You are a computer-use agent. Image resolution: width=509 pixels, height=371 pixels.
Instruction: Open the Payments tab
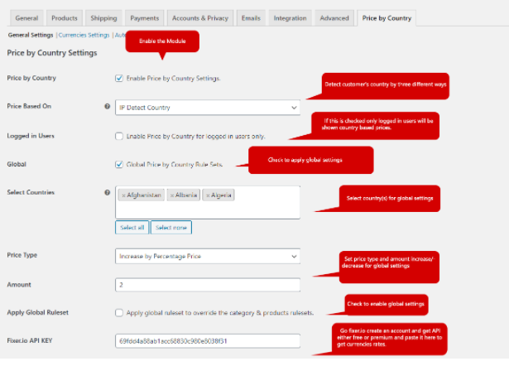point(145,18)
